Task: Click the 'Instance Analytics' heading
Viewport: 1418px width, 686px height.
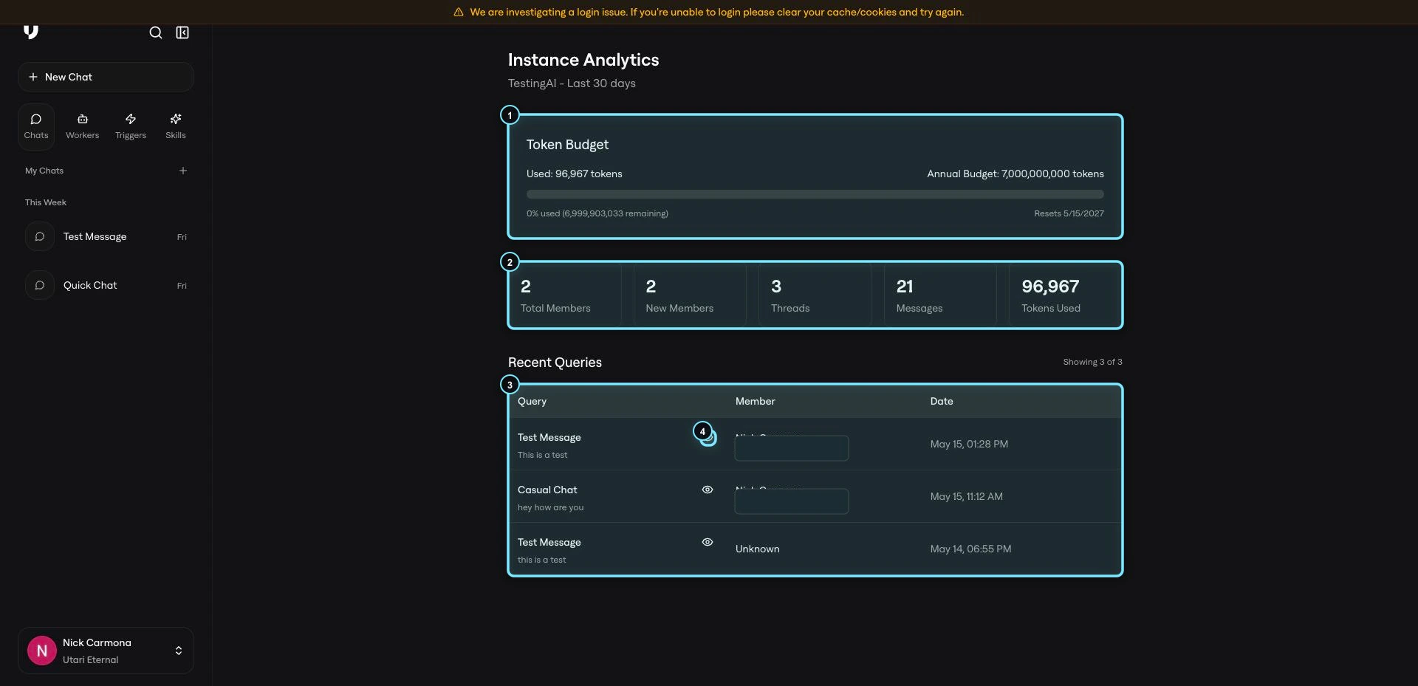Action: point(583,61)
